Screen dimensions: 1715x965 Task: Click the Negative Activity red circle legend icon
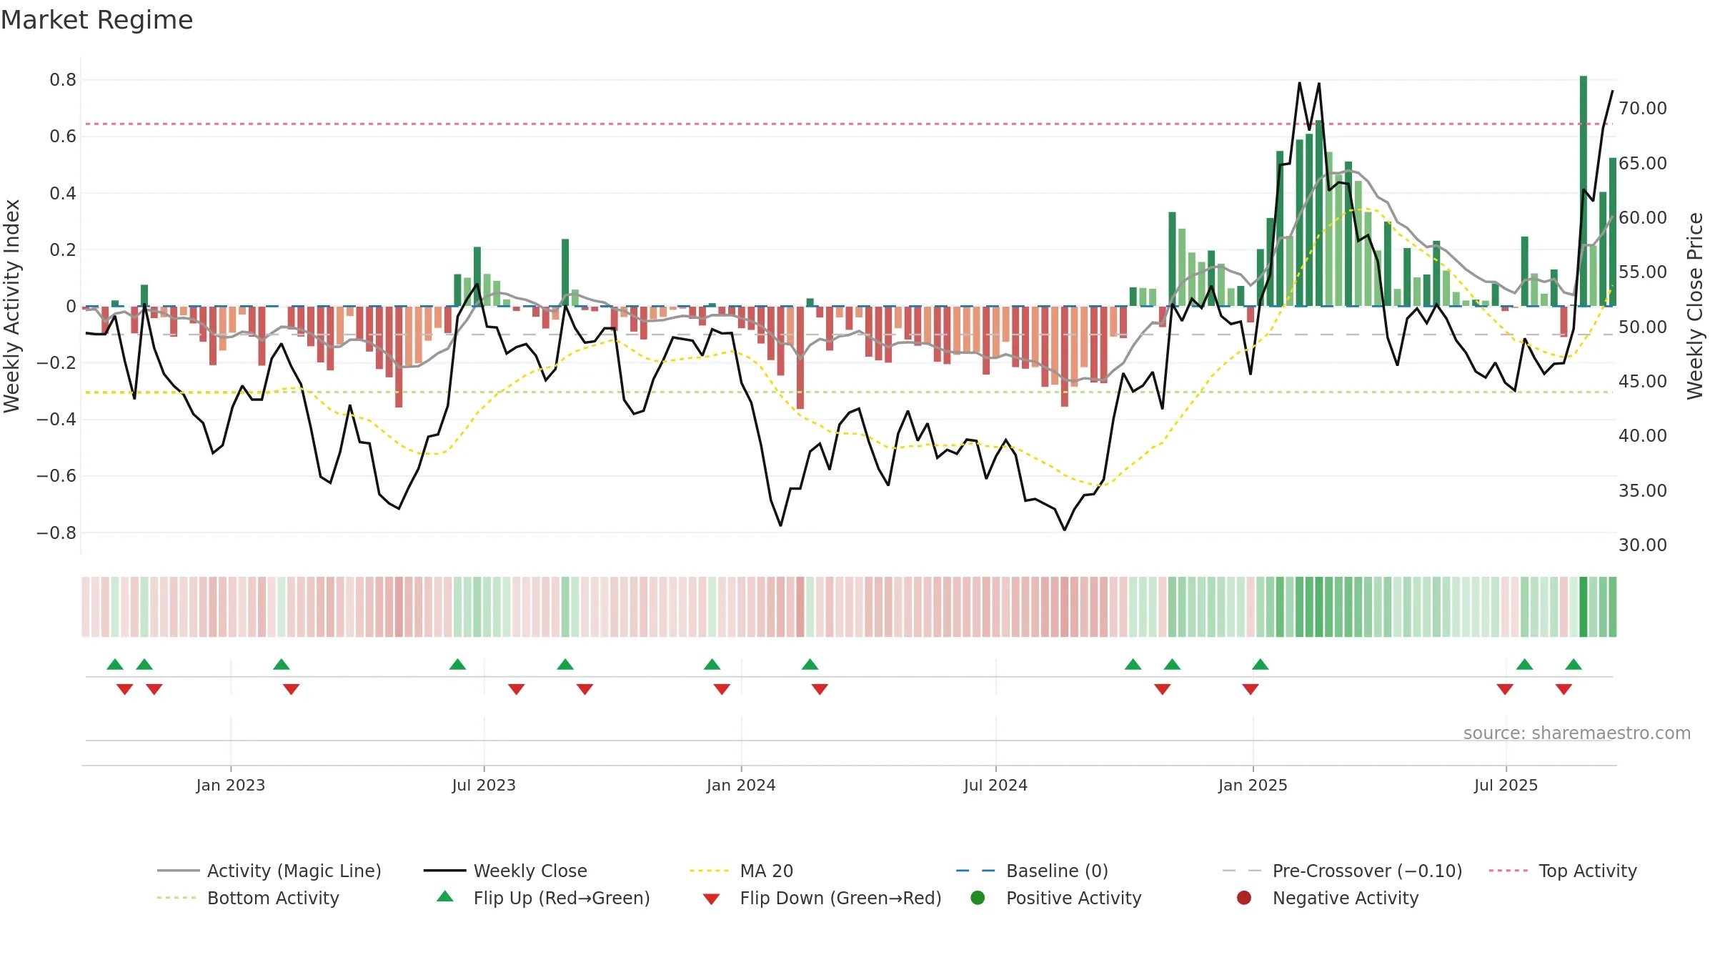pyautogui.click(x=1244, y=898)
